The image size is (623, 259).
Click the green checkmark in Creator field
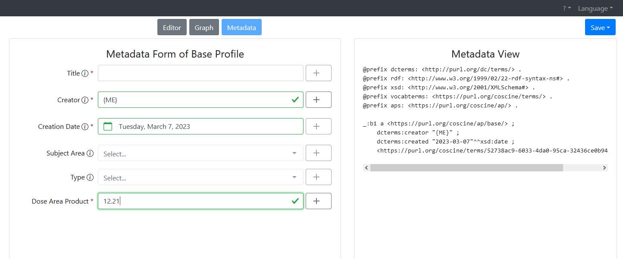(295, 100)
